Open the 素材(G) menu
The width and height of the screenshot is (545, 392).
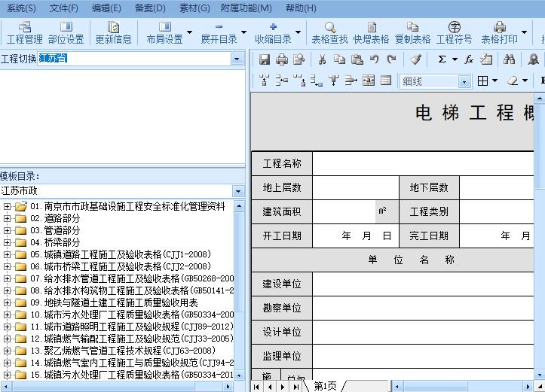click(x=194, y=8)
